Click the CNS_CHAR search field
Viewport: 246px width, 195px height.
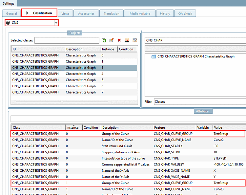[195, 40]
